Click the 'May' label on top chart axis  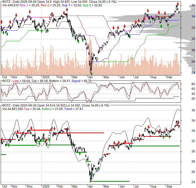coord(106,77)
